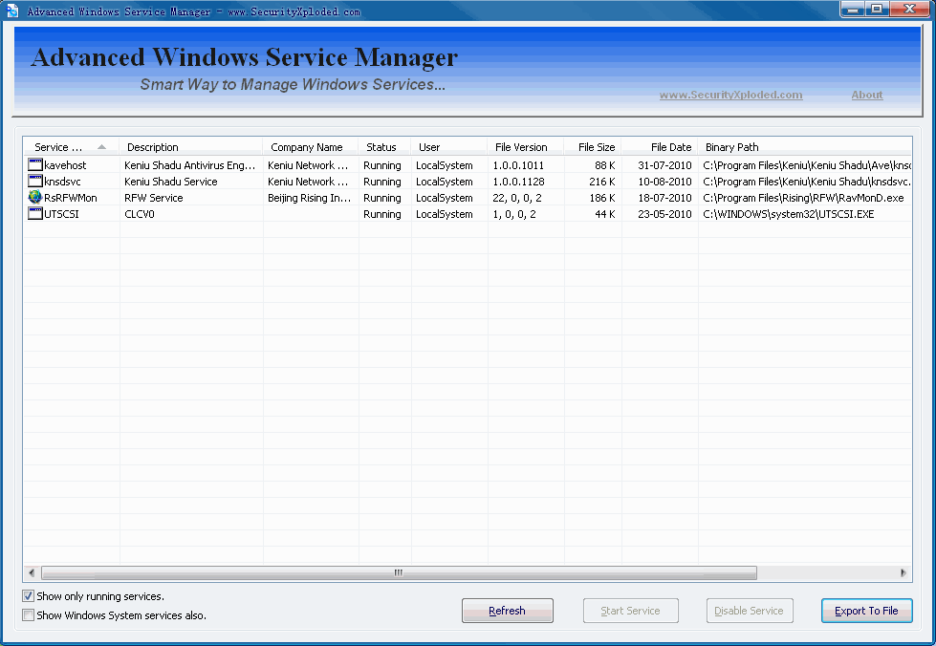Toggle Show only running services checkbox
This screenshot has width=936, height=646.
coord(28,596)
